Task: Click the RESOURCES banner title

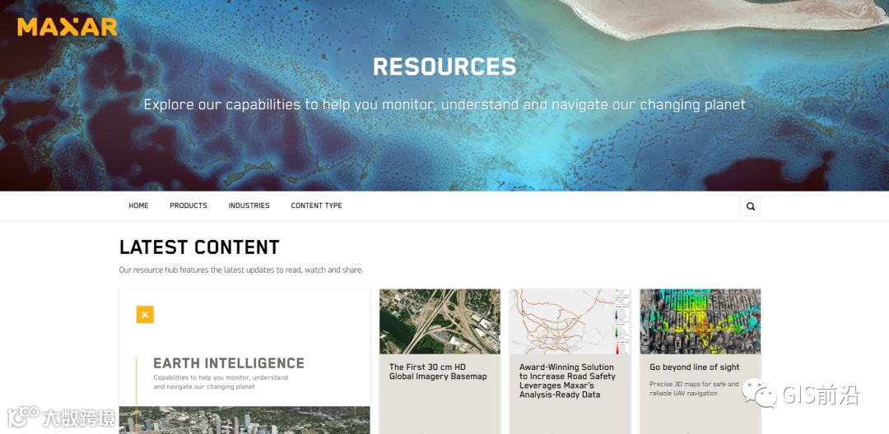Action: point(444,67)
